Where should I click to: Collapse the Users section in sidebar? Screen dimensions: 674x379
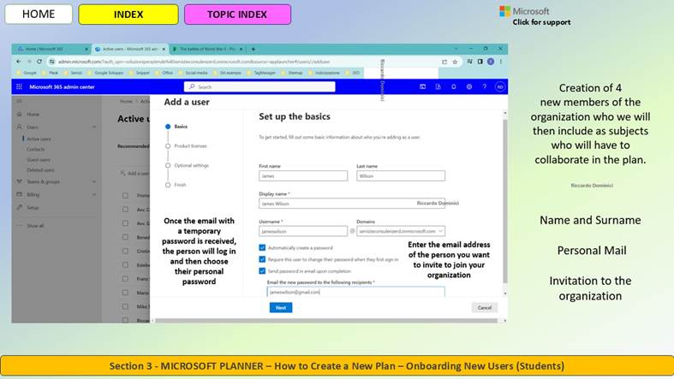(x=93, y=127)
